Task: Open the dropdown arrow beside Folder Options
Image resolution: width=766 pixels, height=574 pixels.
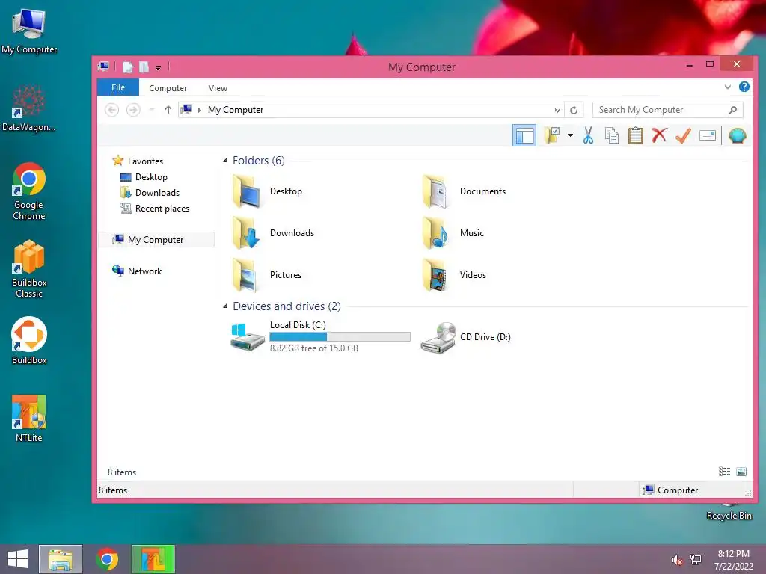Action: 570,135
